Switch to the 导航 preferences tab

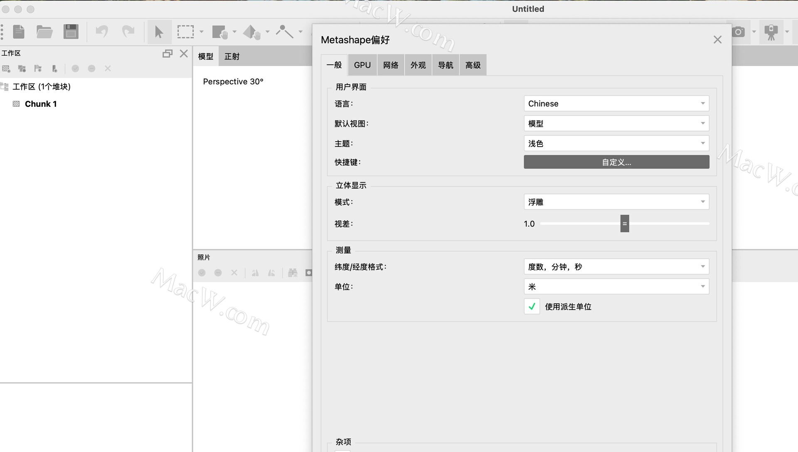[446, 65]
